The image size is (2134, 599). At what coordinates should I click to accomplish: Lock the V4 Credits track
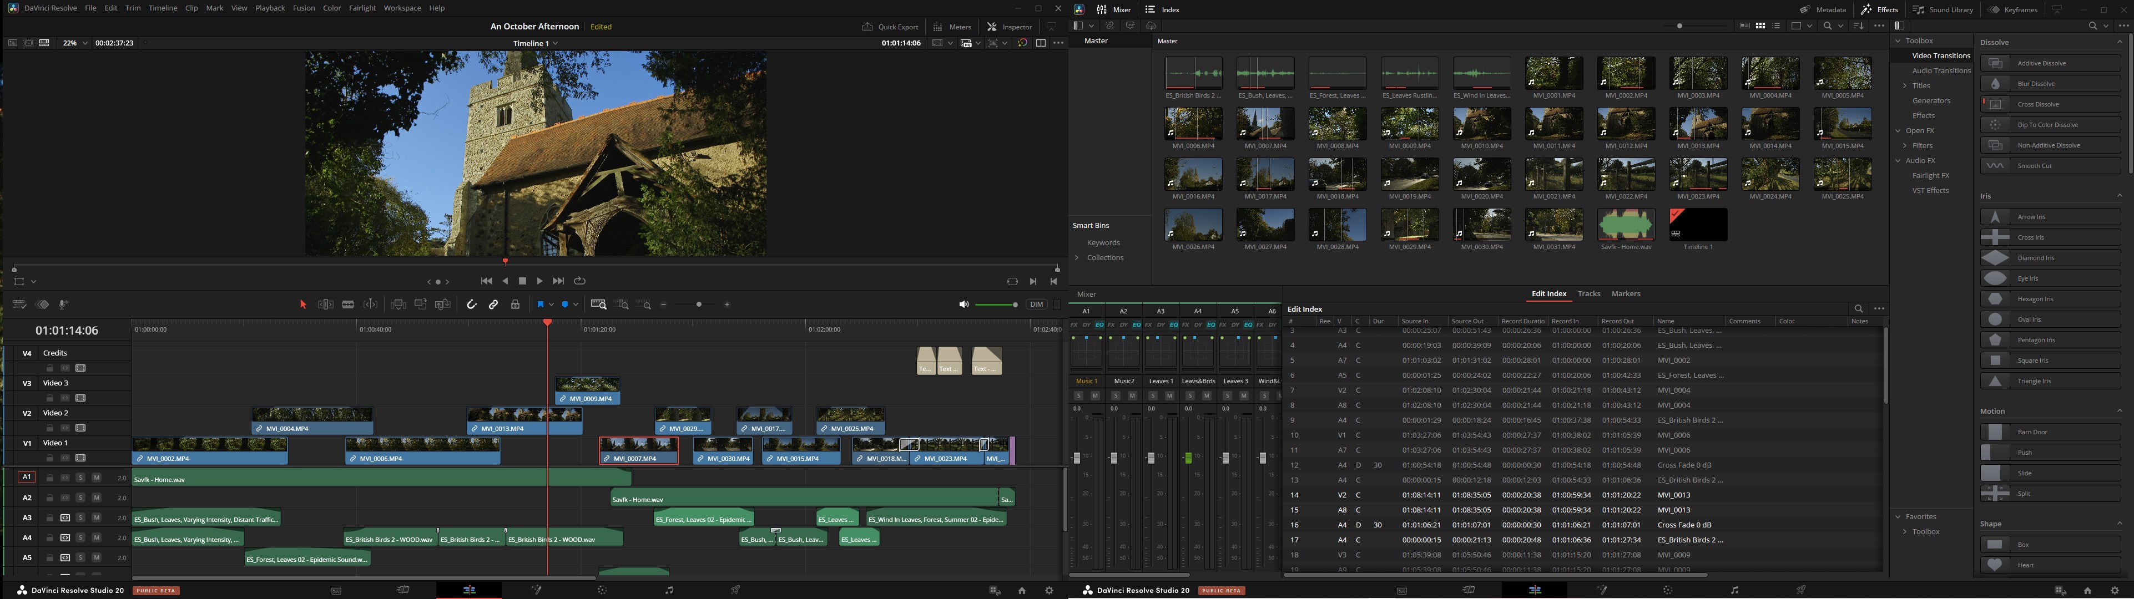pos(50,368)
